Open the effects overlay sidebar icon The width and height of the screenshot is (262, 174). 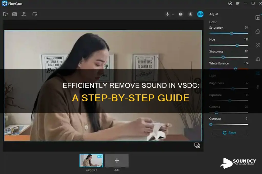click(258, 31)
